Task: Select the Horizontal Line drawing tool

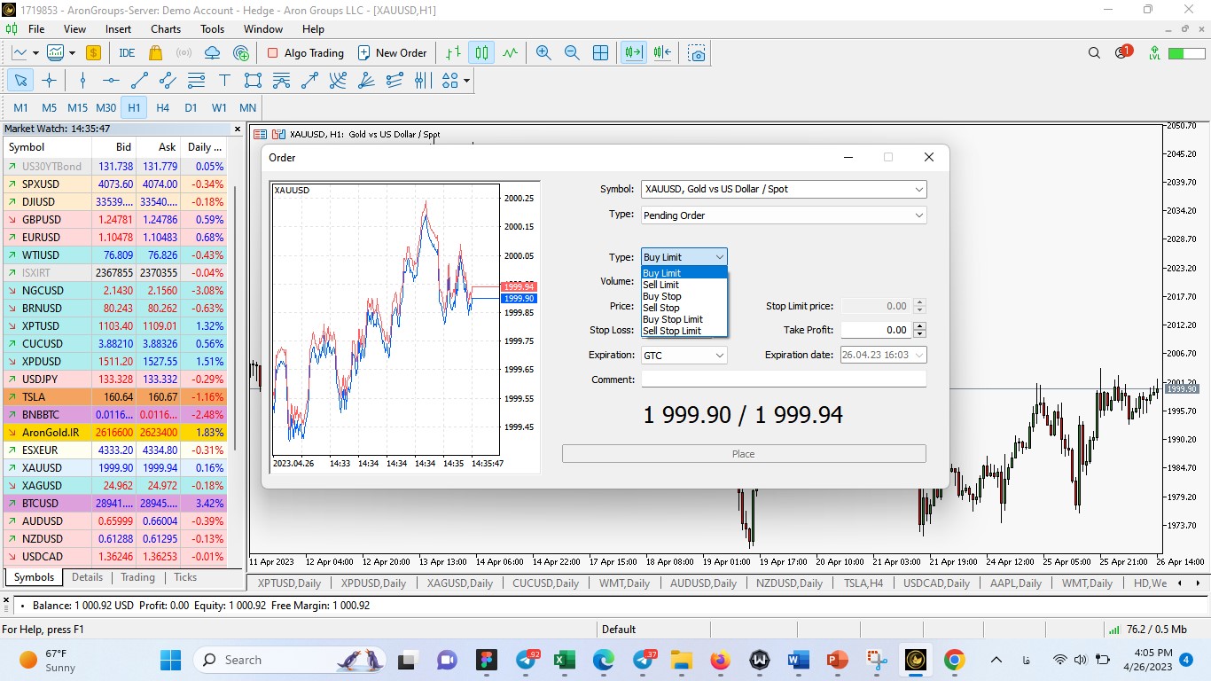Action: pyautogui.click(x=111, y=81)
